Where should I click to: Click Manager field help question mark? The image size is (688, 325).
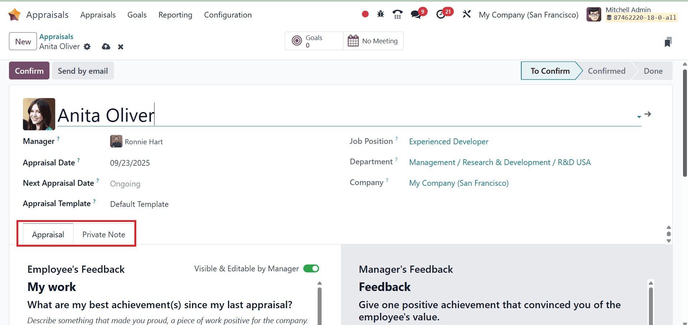58,138
